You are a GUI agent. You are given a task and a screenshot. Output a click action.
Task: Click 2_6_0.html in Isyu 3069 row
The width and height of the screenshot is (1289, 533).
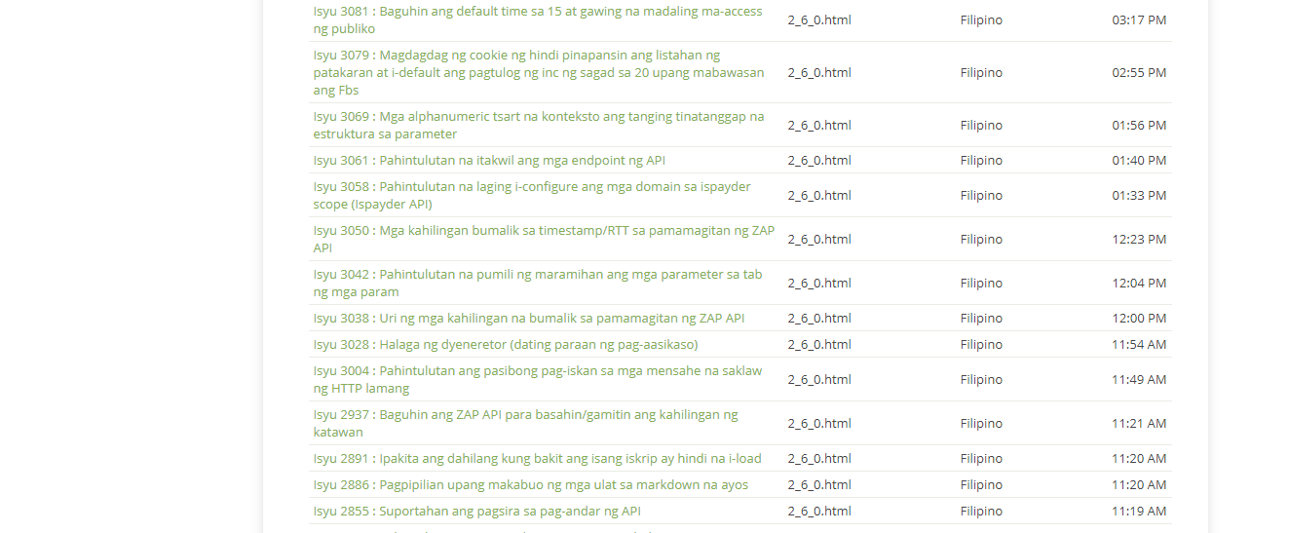[x=819, y=125]
